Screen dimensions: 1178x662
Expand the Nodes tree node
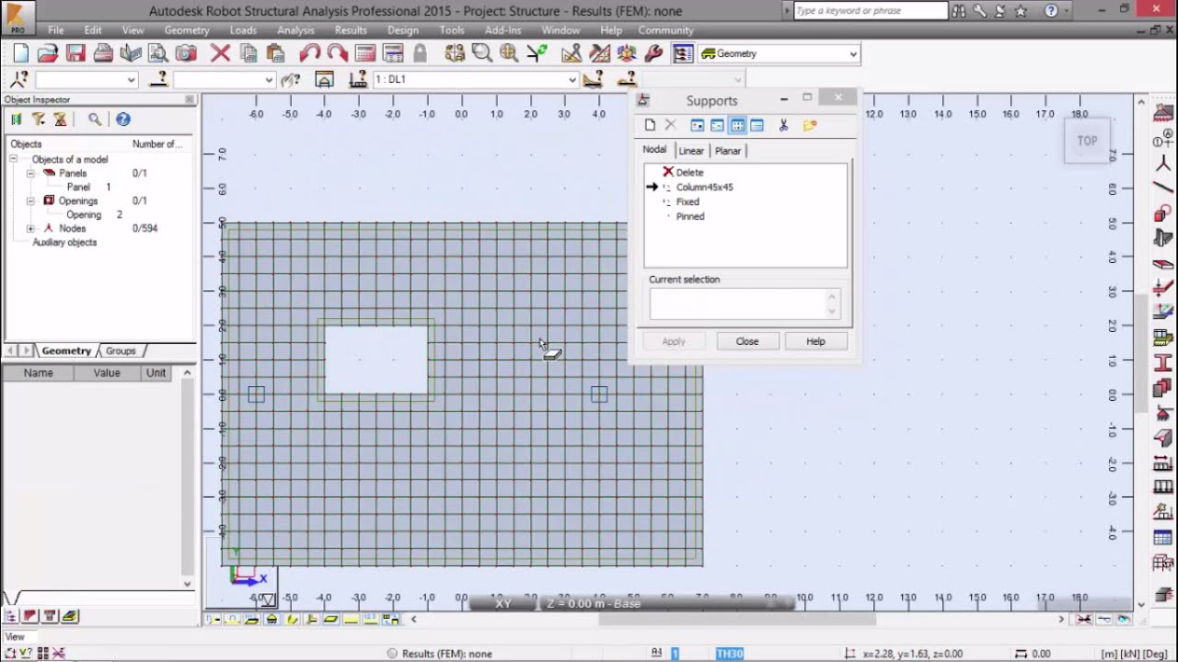coord(30,228)
